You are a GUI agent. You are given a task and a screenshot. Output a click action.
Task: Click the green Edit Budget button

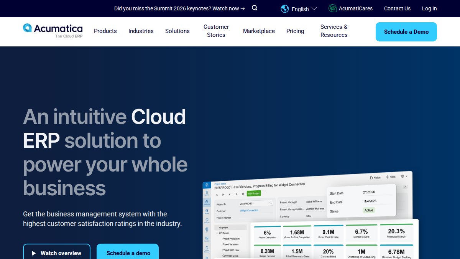click(254, 193)
